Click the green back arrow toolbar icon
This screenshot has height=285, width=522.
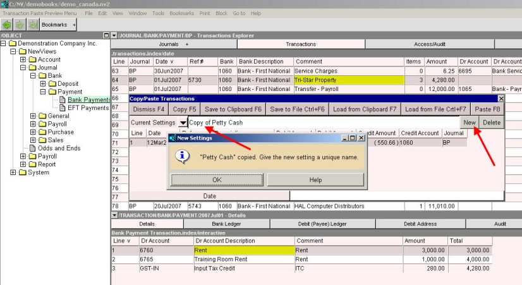pyautogui.click(x=7, y=25)
